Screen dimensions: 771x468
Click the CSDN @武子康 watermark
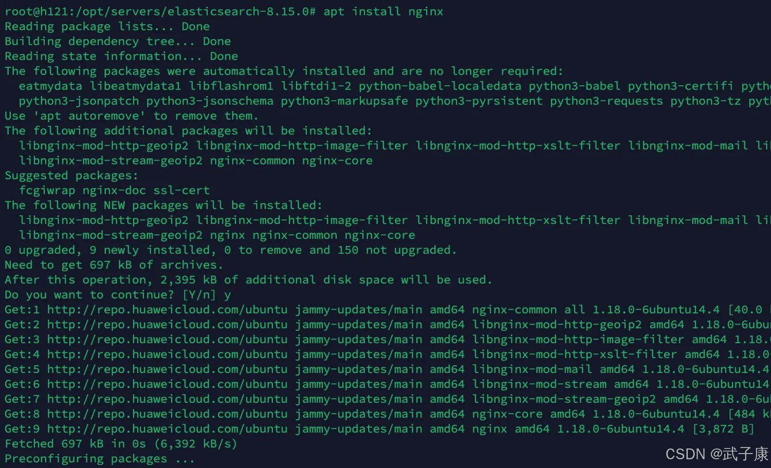pyautogui.click(x=717, y=454)
